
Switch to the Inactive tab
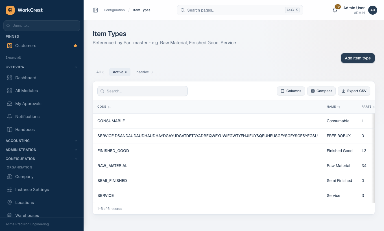pos(144,72)
